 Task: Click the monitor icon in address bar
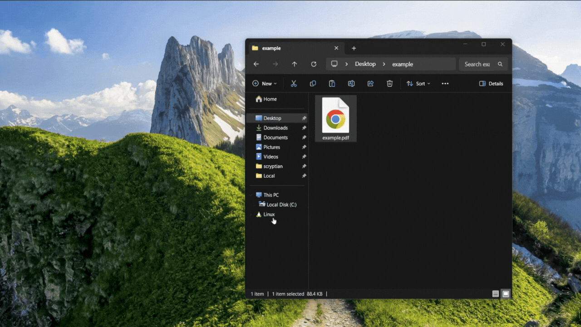click(x=335, y=64)
